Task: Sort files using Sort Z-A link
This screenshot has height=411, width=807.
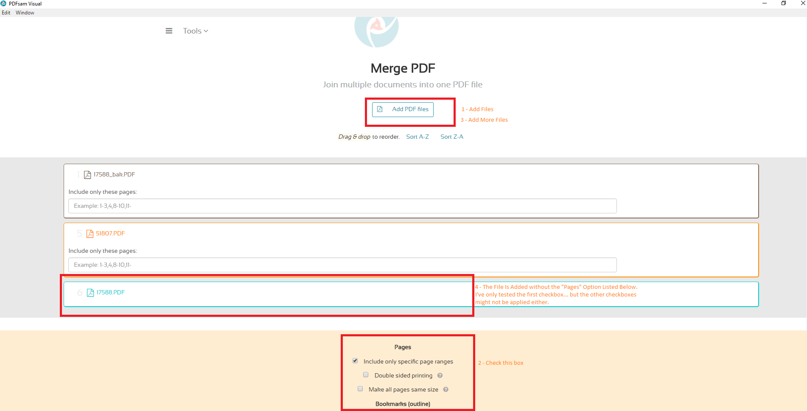Action: click(451, 137)
